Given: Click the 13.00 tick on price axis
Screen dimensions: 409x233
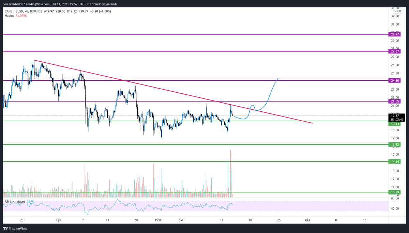Looking at the screenshot, I should [395, 171].
